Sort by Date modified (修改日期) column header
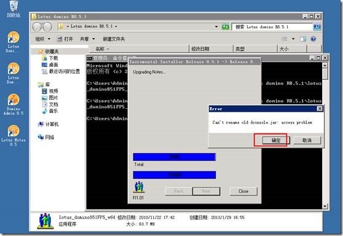Screen dimensions: 343x236 (211, 49)
